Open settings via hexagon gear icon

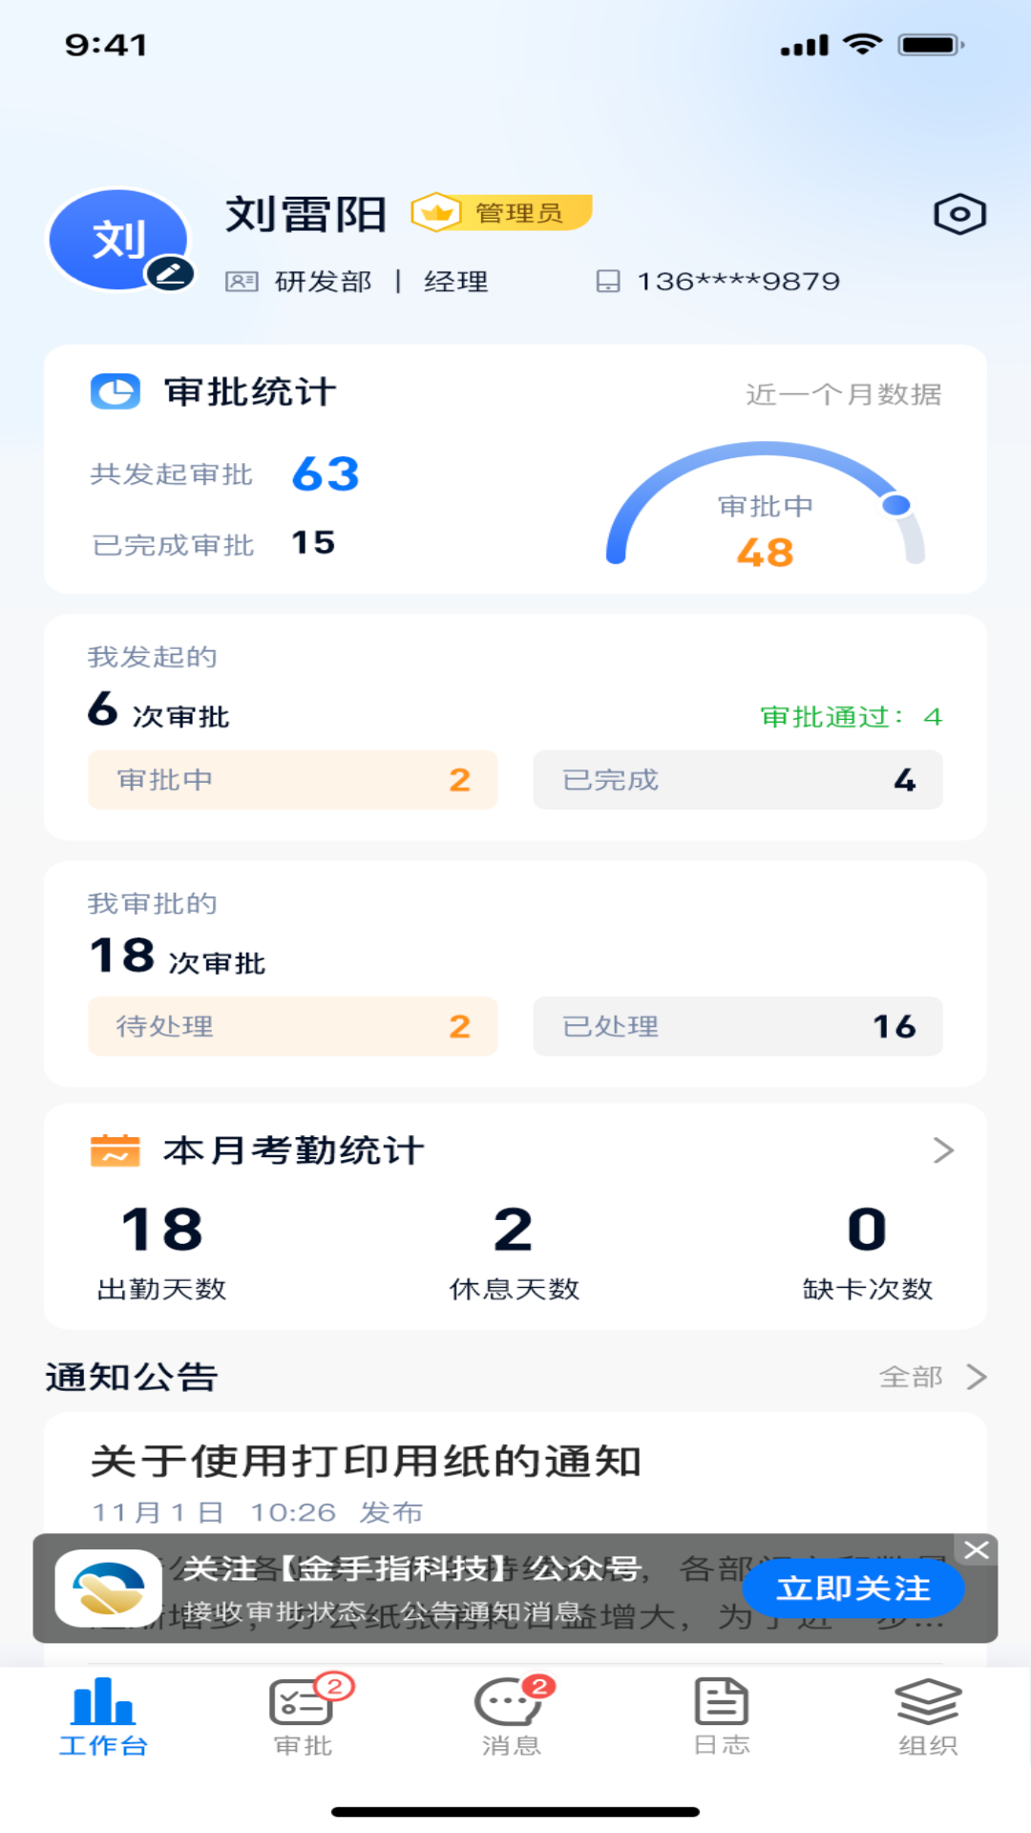point(959,214)
